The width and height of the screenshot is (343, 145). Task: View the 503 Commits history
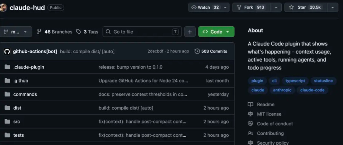[211, 51]
